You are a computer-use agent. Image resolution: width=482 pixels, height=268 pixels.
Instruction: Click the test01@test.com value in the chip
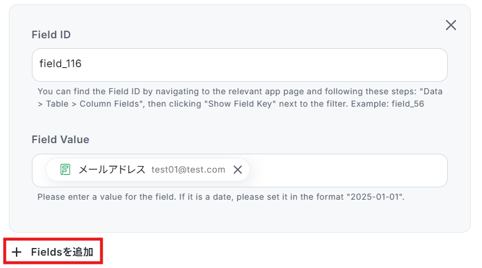point(188,170)
